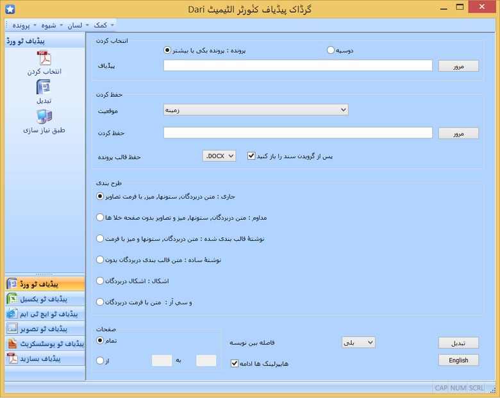
Task: Select the PDF to Image module icon
Action: 12,329
